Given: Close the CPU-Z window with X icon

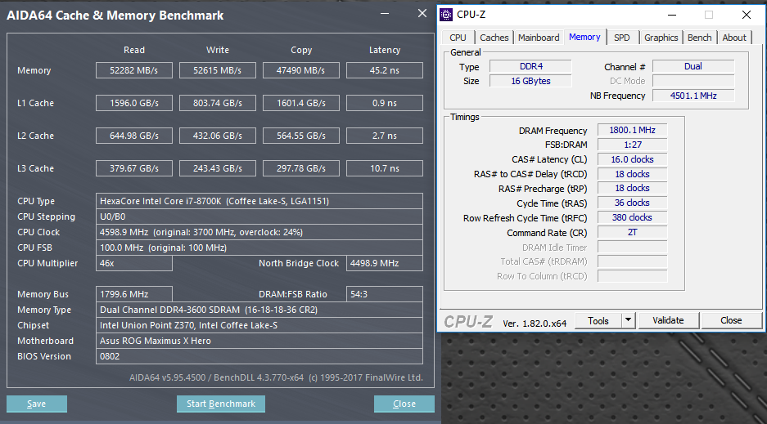Looking at the screenshot, I should [x=746, y=16].
